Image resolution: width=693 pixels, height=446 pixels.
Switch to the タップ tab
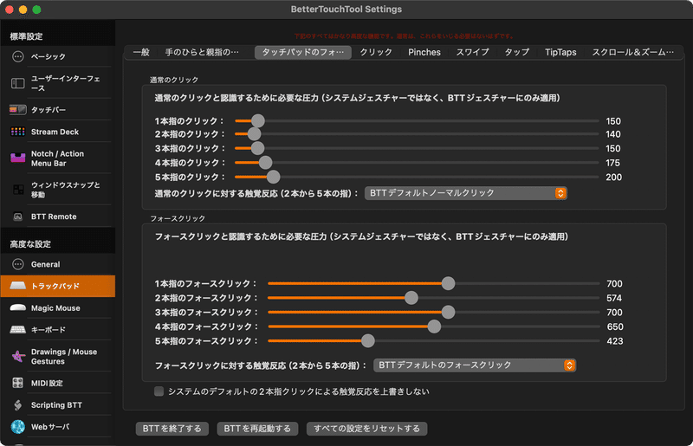click(516, 52)
